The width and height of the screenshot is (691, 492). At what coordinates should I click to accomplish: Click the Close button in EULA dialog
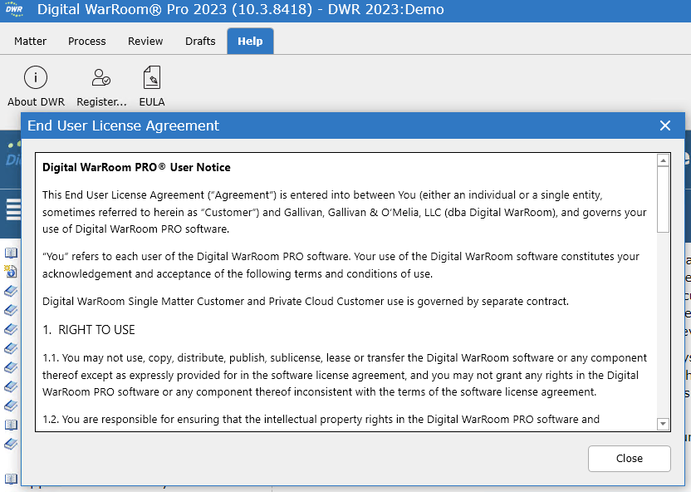[x=630, y=459]
